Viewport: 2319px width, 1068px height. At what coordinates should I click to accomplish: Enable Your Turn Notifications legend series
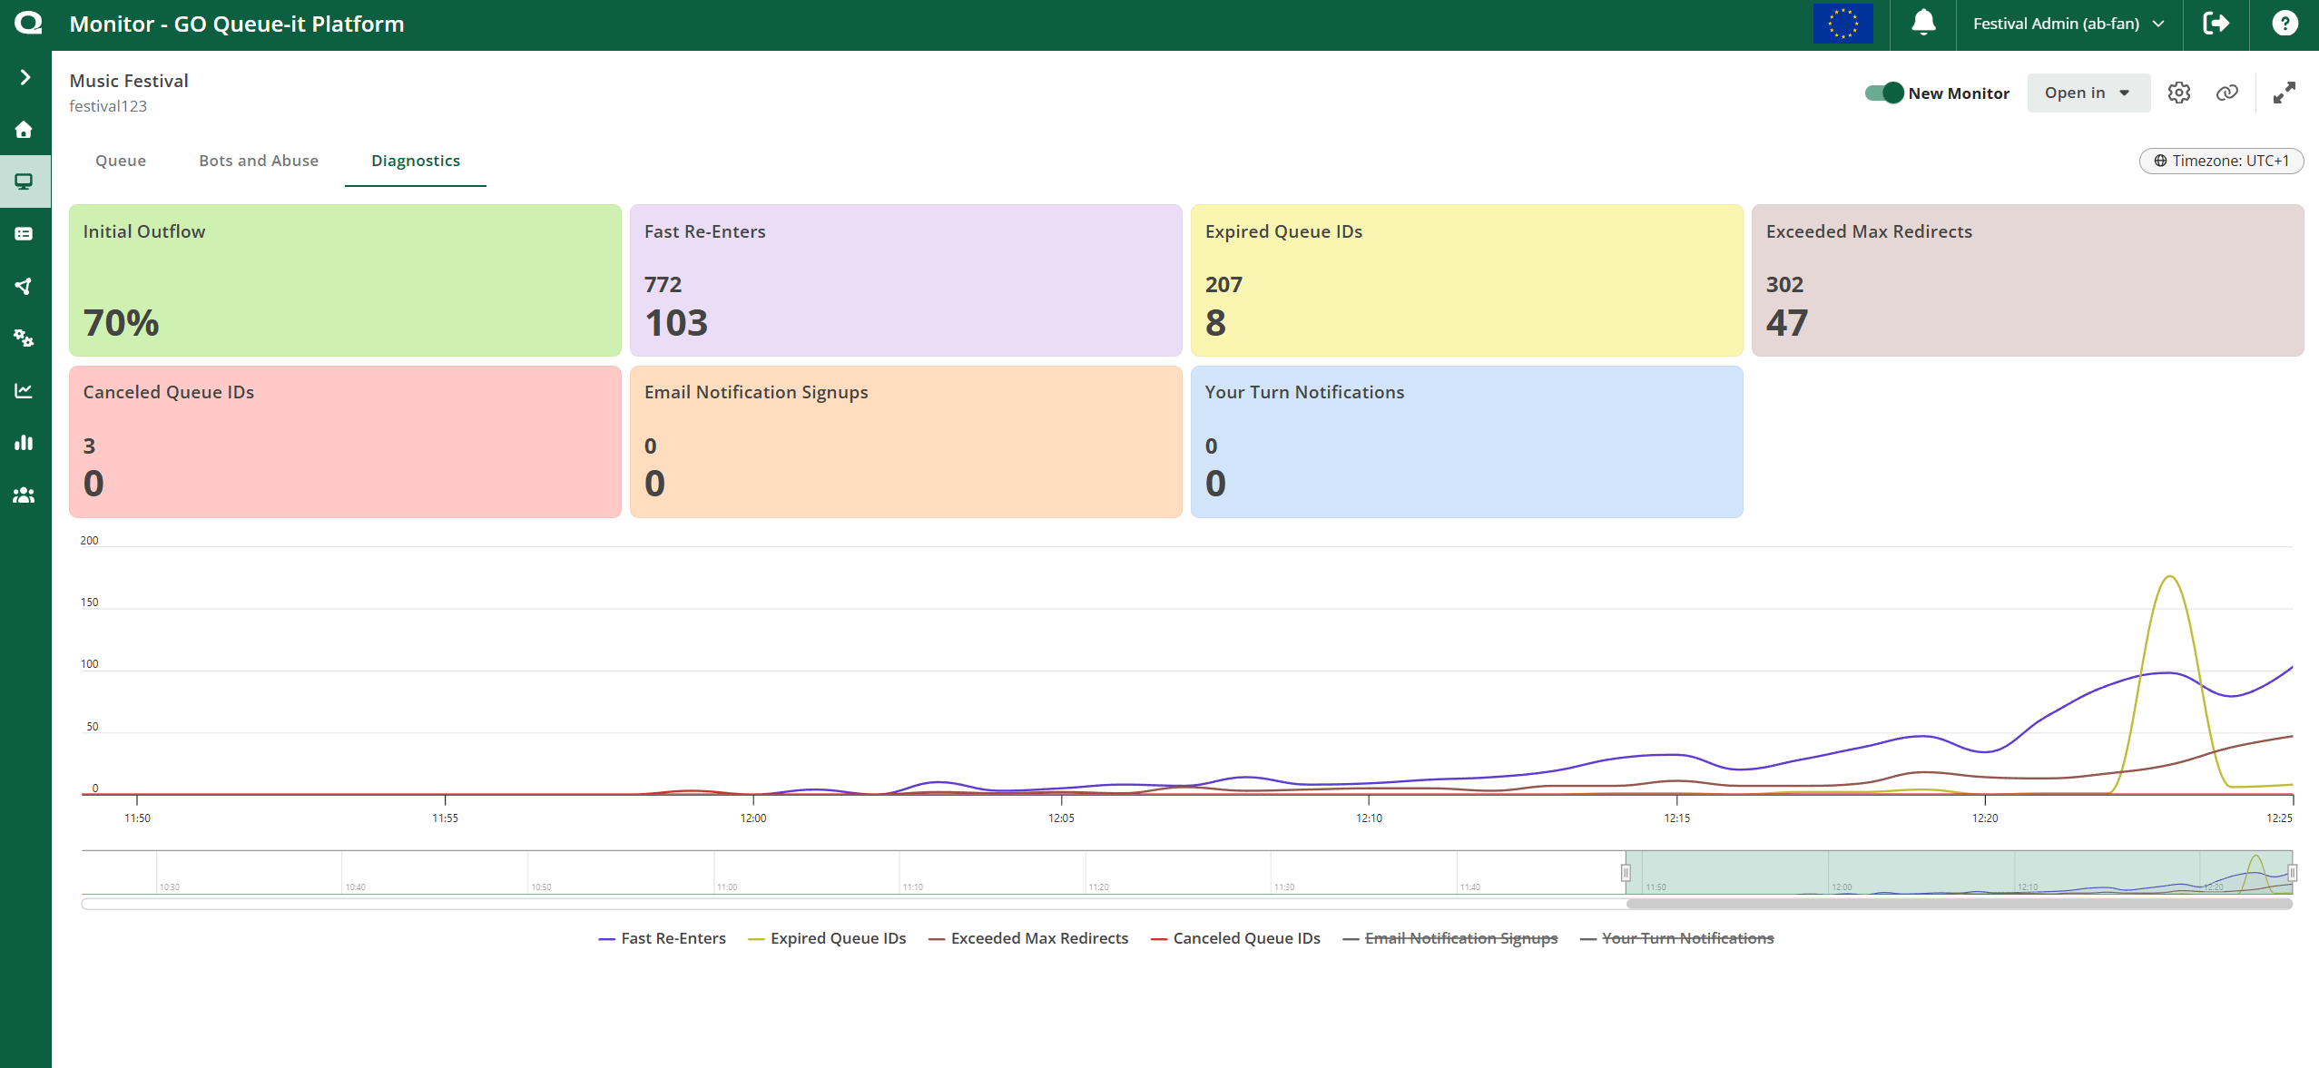click(1687, 938)
